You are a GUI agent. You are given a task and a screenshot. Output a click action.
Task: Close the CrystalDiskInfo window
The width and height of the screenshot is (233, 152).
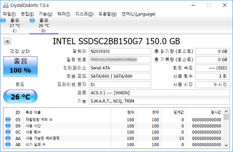point(225,5)
